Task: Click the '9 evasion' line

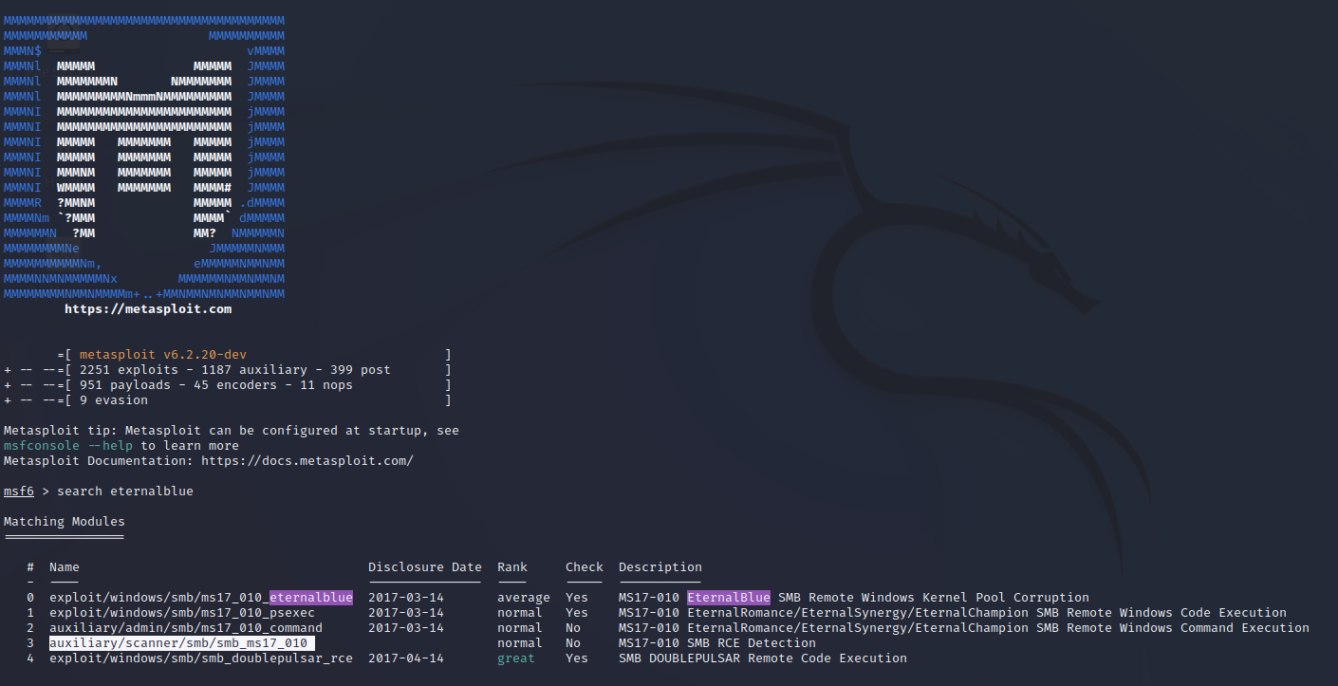Action: click(114, 399)
